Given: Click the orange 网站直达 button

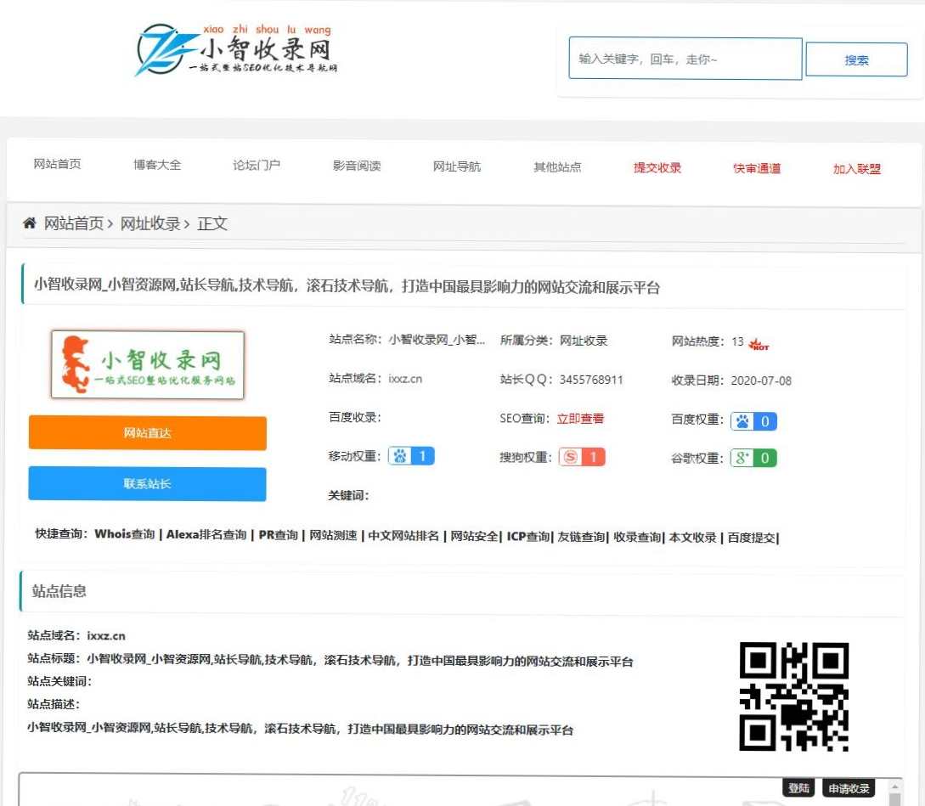Looking at the screenshot, I should click(x=148, y=433).
